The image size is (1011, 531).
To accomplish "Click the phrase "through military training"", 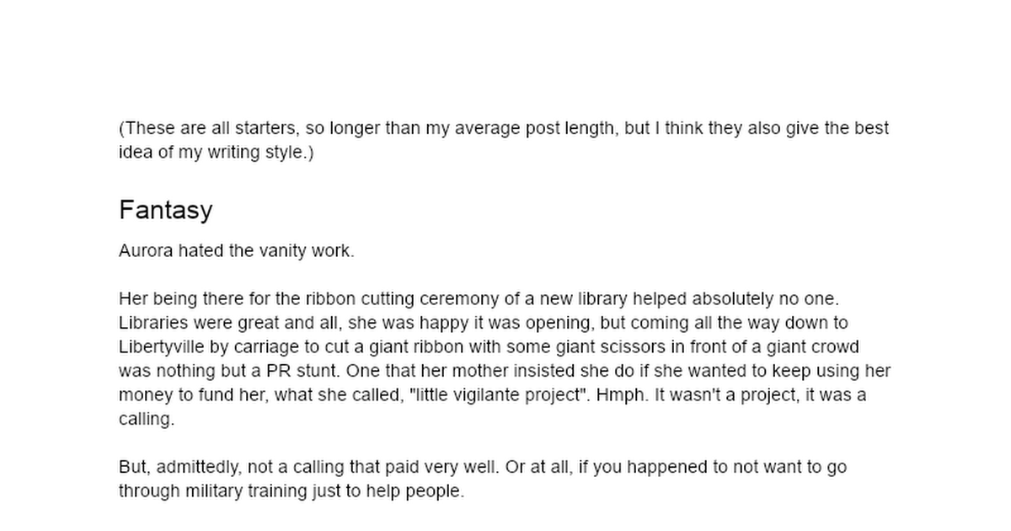I will [x=214, y=491].
